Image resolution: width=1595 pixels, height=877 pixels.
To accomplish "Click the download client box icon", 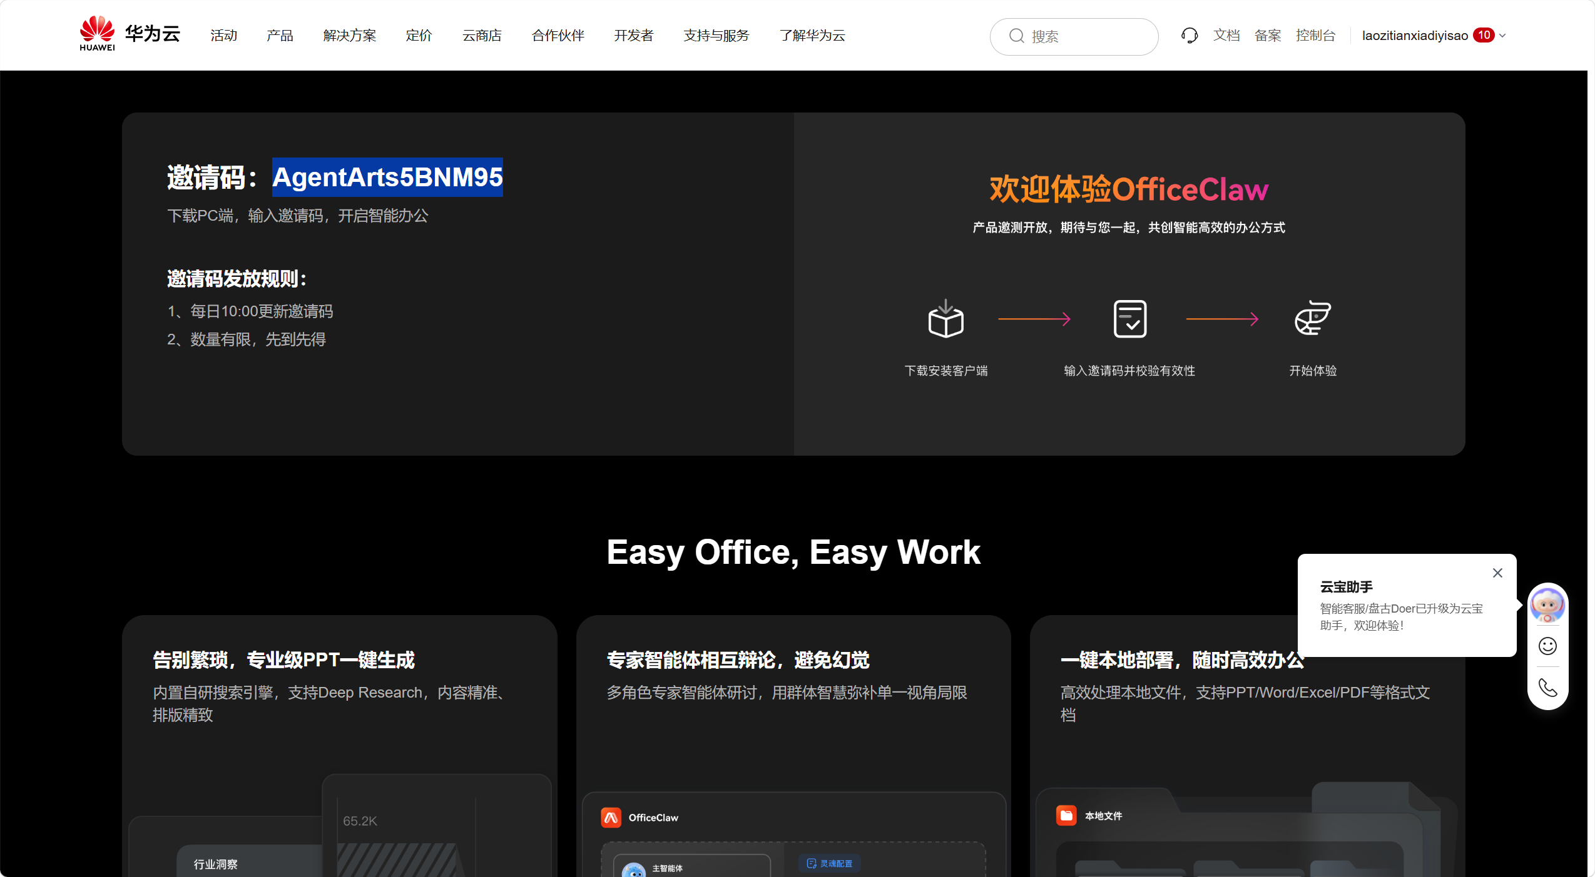I will tap(945, 319).
